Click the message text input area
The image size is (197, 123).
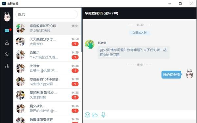coord(140,121)
